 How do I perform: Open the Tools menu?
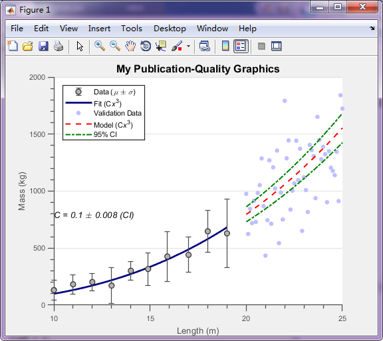132,29
